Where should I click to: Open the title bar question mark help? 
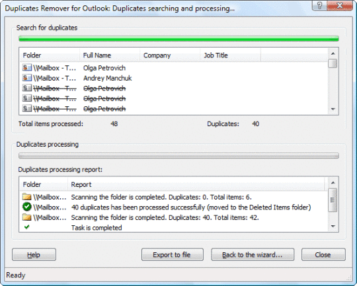click(319, 5)
